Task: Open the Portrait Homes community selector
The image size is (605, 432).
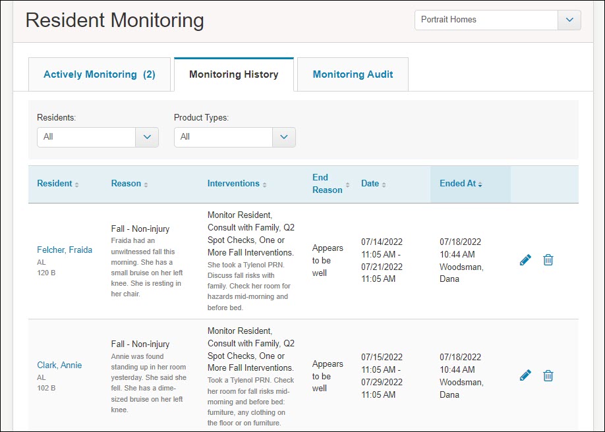Action: click(x=569, y=20)
